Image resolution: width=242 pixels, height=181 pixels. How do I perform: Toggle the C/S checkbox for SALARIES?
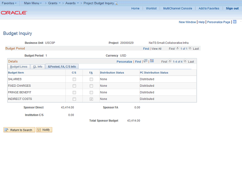pos(74,79)
